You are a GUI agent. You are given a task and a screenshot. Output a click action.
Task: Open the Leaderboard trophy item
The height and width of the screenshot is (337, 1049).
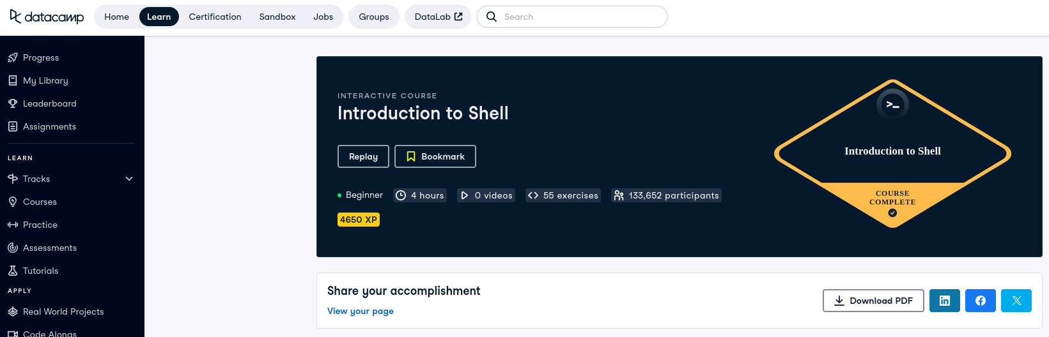point(49,103)
